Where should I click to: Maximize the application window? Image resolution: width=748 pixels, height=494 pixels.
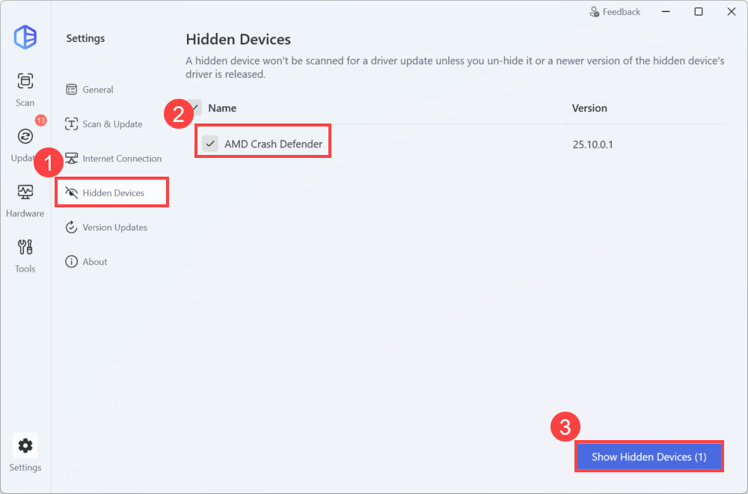click(698, 12)
